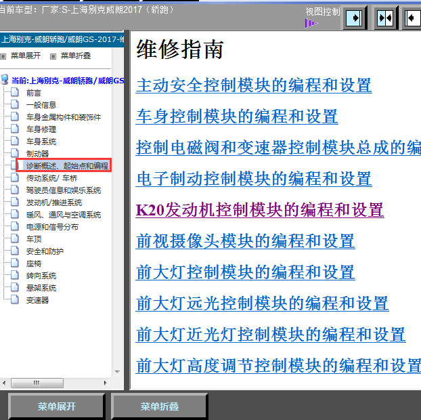The image size is (421, 420).
Task: Open the 控制电磁阀和变速器控制模块总成 link
Action: point(278,148)
